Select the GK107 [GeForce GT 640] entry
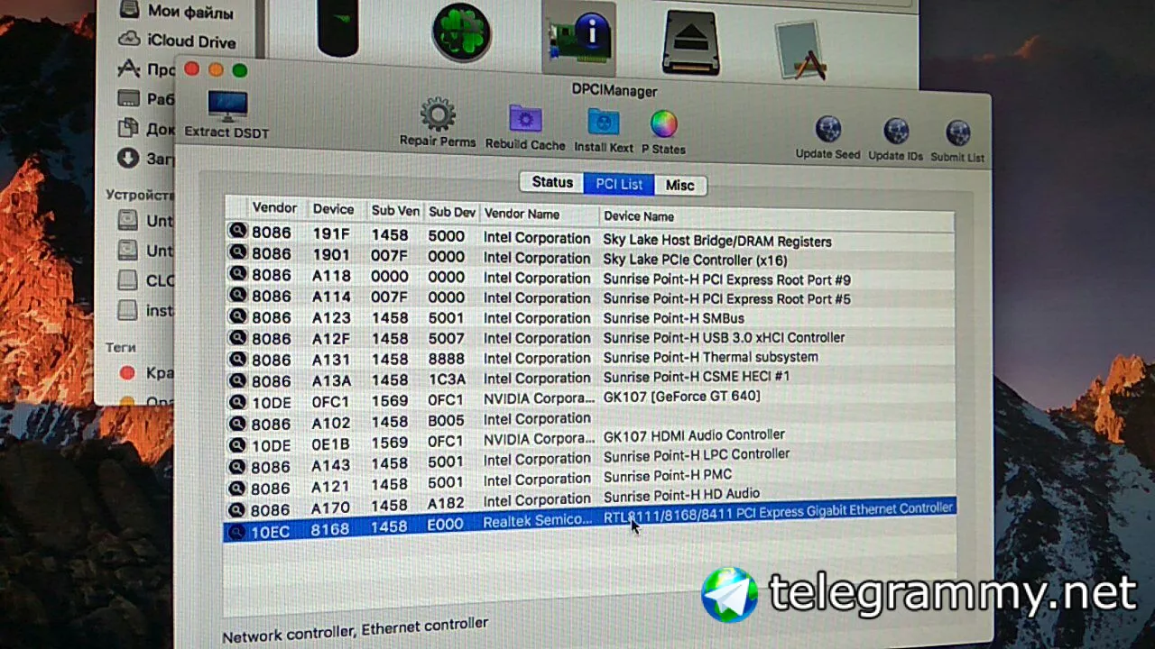This screenshot has width=1155, height=649. tap(590, 399)
